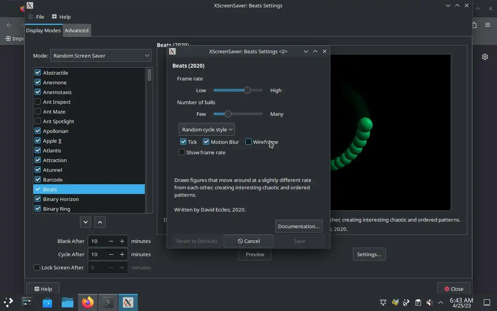The height and width of the screenshot is (311, 497).
Task: Open System Settings from taskbar
Action: (27, 302)
